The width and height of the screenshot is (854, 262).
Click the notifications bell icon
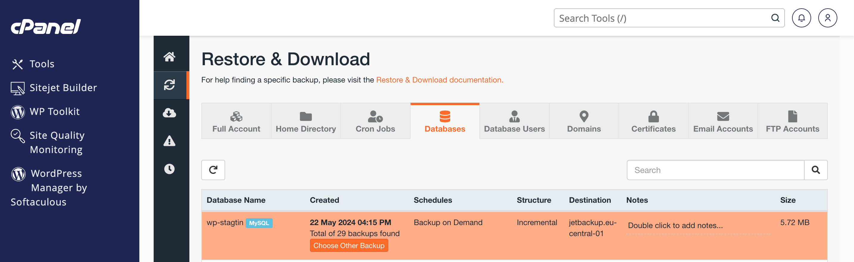pos(801,18)
